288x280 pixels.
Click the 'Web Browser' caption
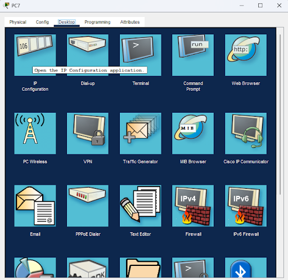coord(246,83)
